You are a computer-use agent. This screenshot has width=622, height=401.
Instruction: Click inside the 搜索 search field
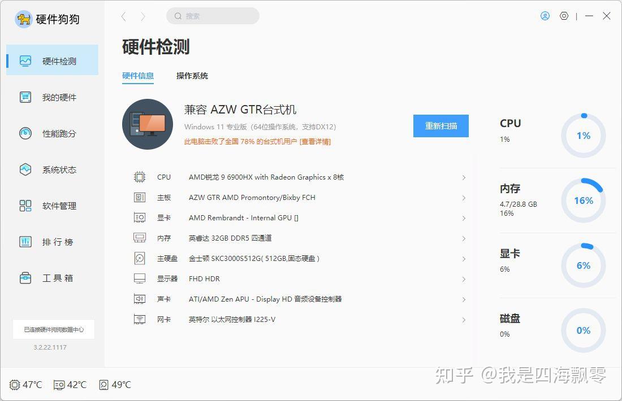point(213,16)
